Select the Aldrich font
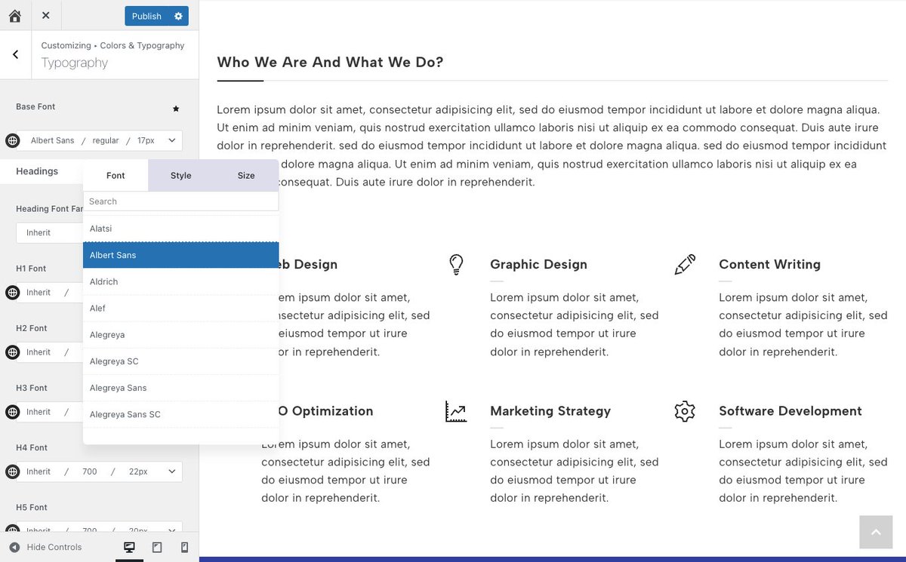The image size is (906, 562). [181, 281]
